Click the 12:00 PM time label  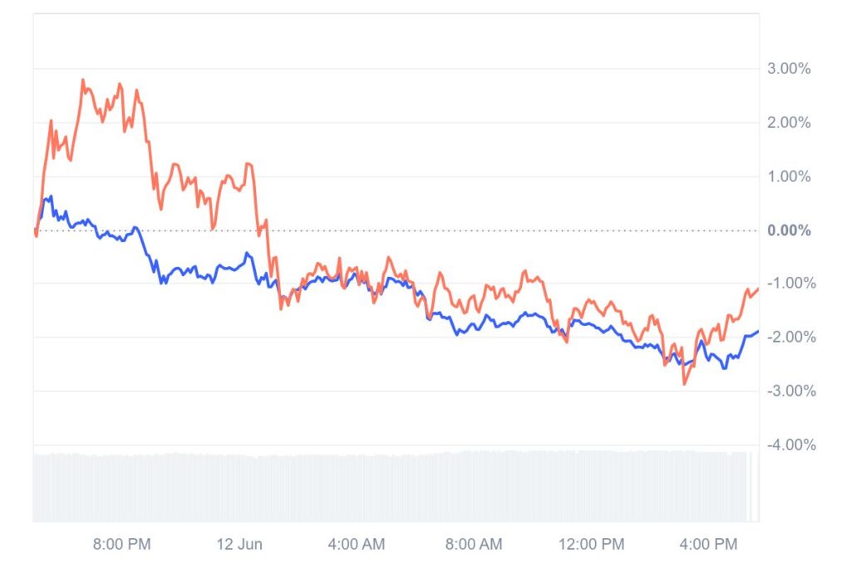(591, 545)
